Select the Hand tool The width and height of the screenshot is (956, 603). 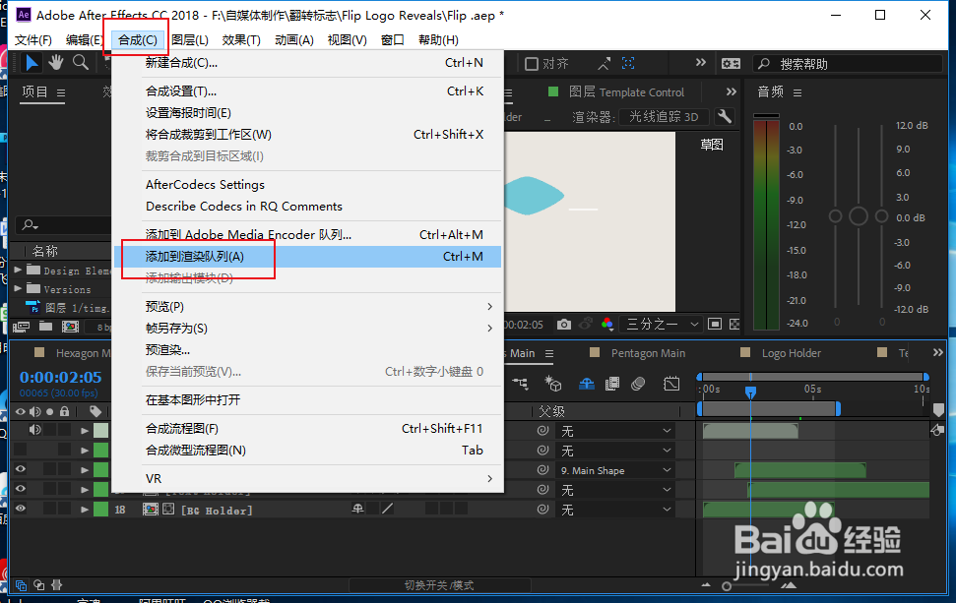[56, 62]
